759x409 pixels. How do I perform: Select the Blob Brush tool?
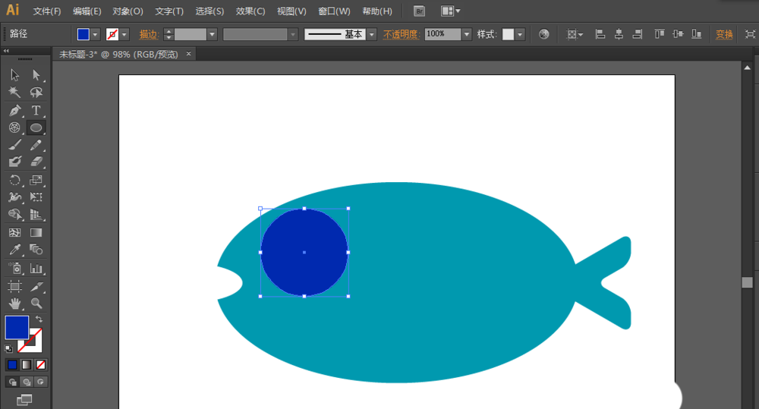tap(15, 162)
